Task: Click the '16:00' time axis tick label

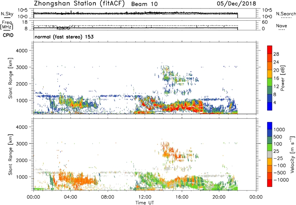Action: [x=182, y=197]
